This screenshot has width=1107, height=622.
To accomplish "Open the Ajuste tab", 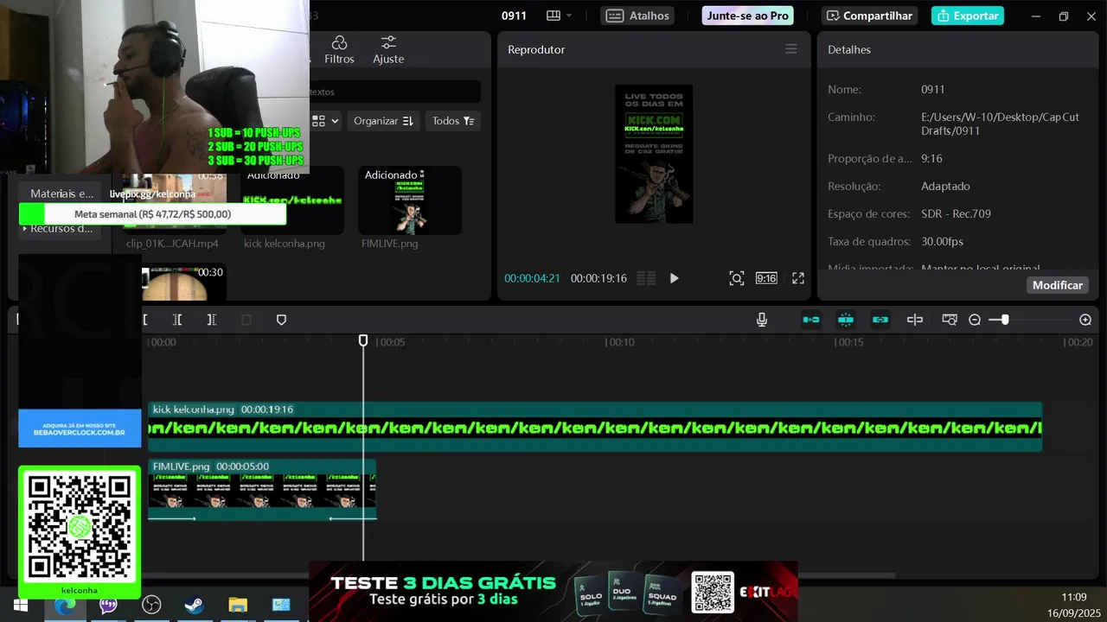I will 388,50.
